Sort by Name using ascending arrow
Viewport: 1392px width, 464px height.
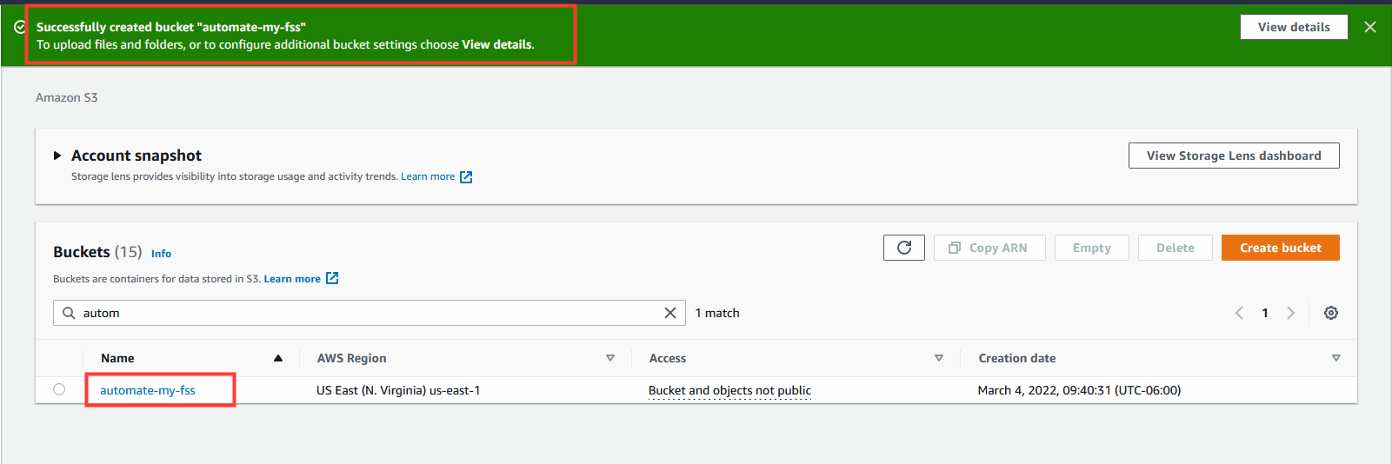click(278, 358)
